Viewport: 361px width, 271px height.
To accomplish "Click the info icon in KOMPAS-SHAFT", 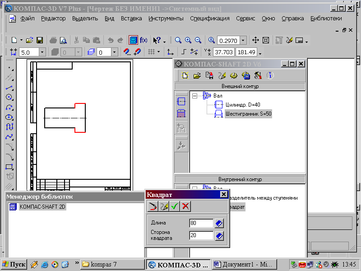I will pyautogui.click(x=270, y=75).
